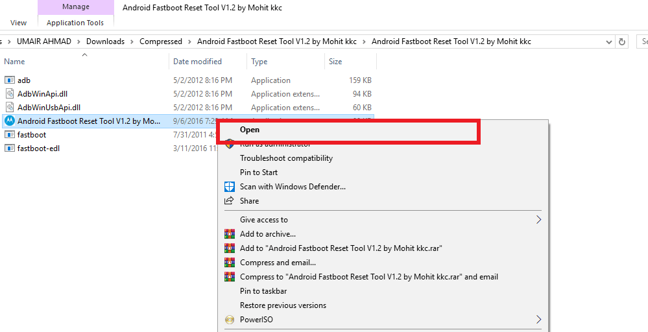Select the fastboot file name

[32, 135]
